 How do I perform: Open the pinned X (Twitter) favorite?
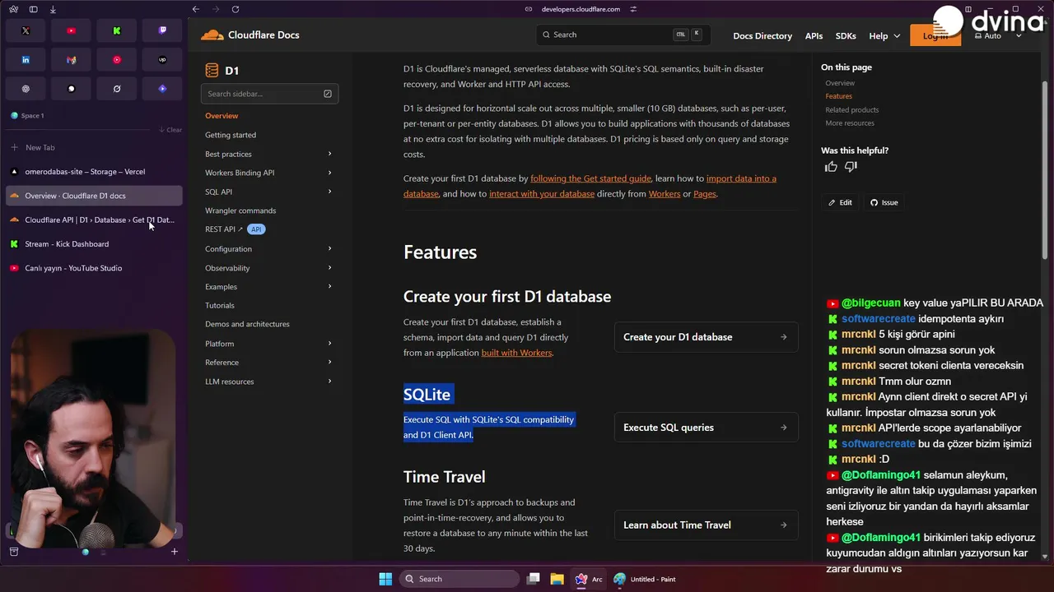point(26,30)
